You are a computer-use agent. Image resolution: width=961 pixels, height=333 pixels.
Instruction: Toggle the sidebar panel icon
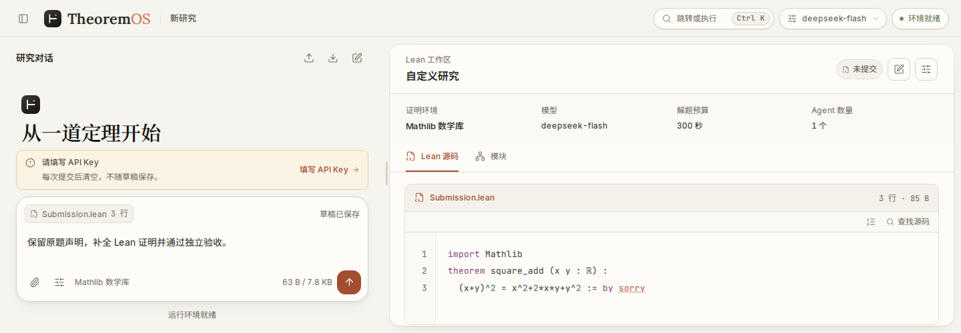coord(23,19)
